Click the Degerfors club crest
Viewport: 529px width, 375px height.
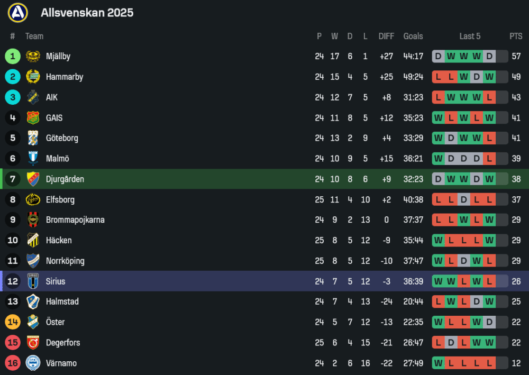33,343
